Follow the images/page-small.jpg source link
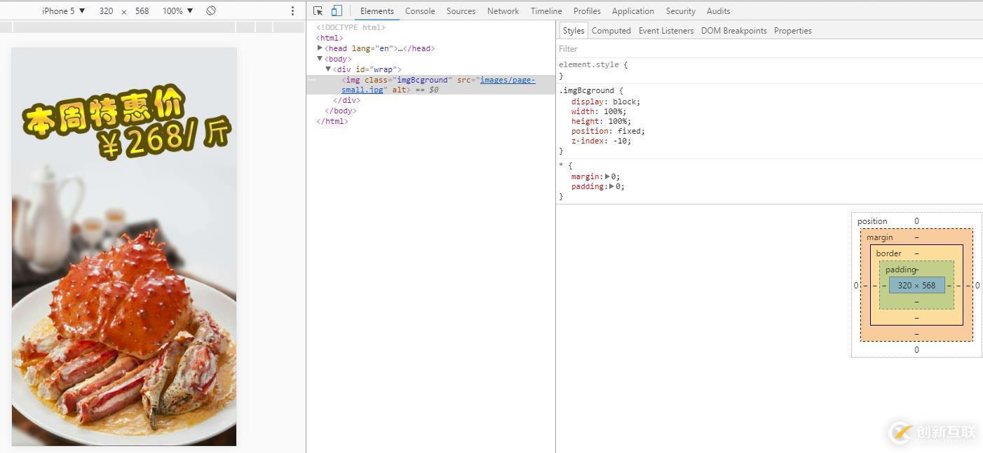This screenshot has height=453, width=983. tap(508, 80)
